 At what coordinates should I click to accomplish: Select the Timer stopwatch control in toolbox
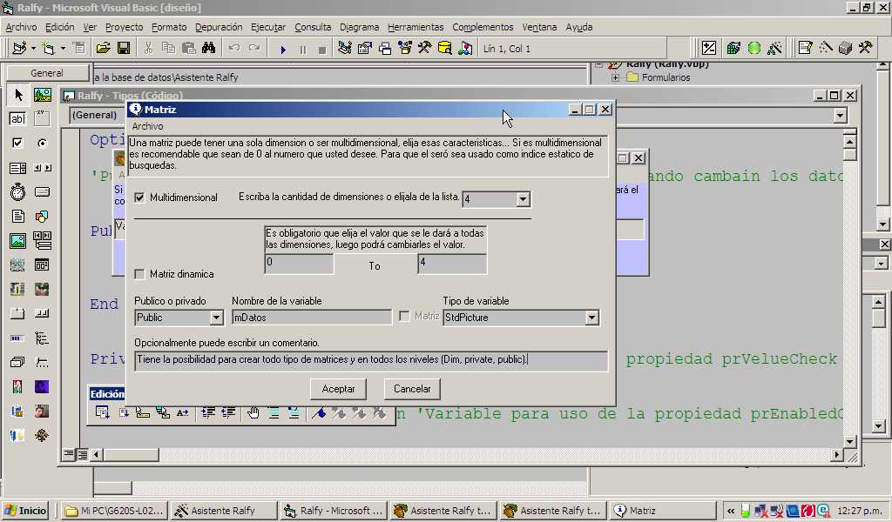[17, 192]
